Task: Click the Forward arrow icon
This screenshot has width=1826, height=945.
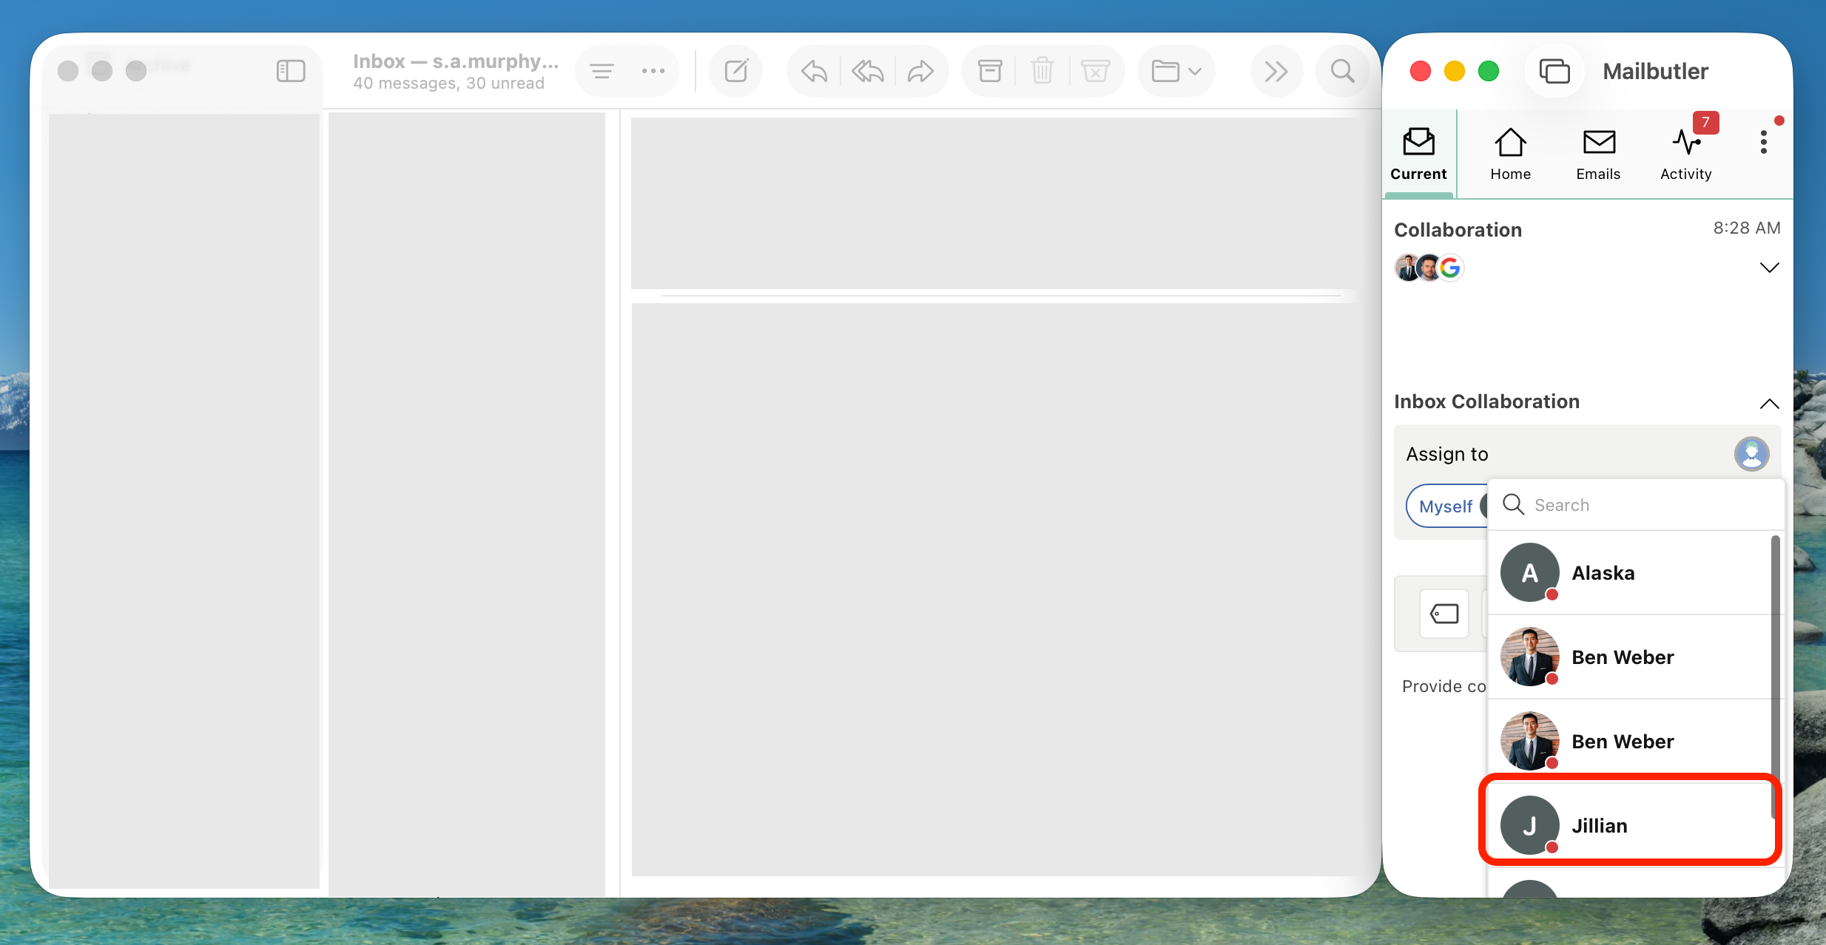Action: (920, 71)
